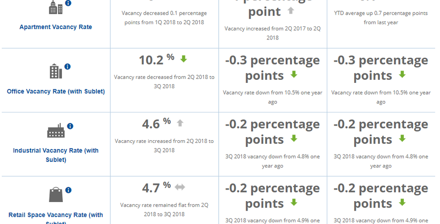This screenshot has width=440, height=224.
Task: Open the Office Vacancy Rate (with Sublet) link
Action: [x=56, y=91]
